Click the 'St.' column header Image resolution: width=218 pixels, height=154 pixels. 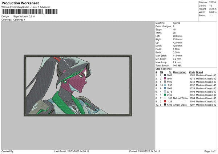(x=170, y=72)
